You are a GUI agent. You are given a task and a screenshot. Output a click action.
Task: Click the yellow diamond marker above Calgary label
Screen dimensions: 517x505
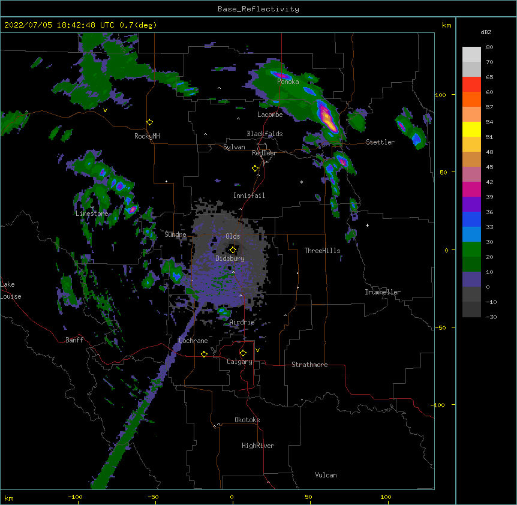[243, 353]
